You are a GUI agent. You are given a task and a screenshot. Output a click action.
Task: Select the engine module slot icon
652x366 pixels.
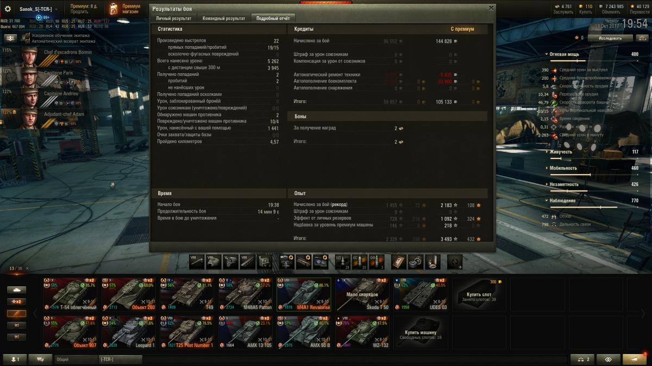click(230, 261)
